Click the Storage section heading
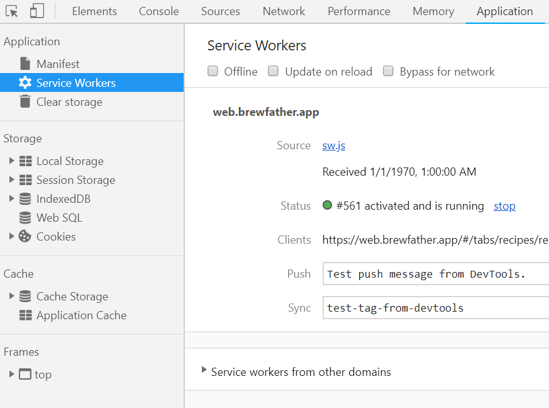This screenshot has height=408, width=549. (x=23, y=139)
